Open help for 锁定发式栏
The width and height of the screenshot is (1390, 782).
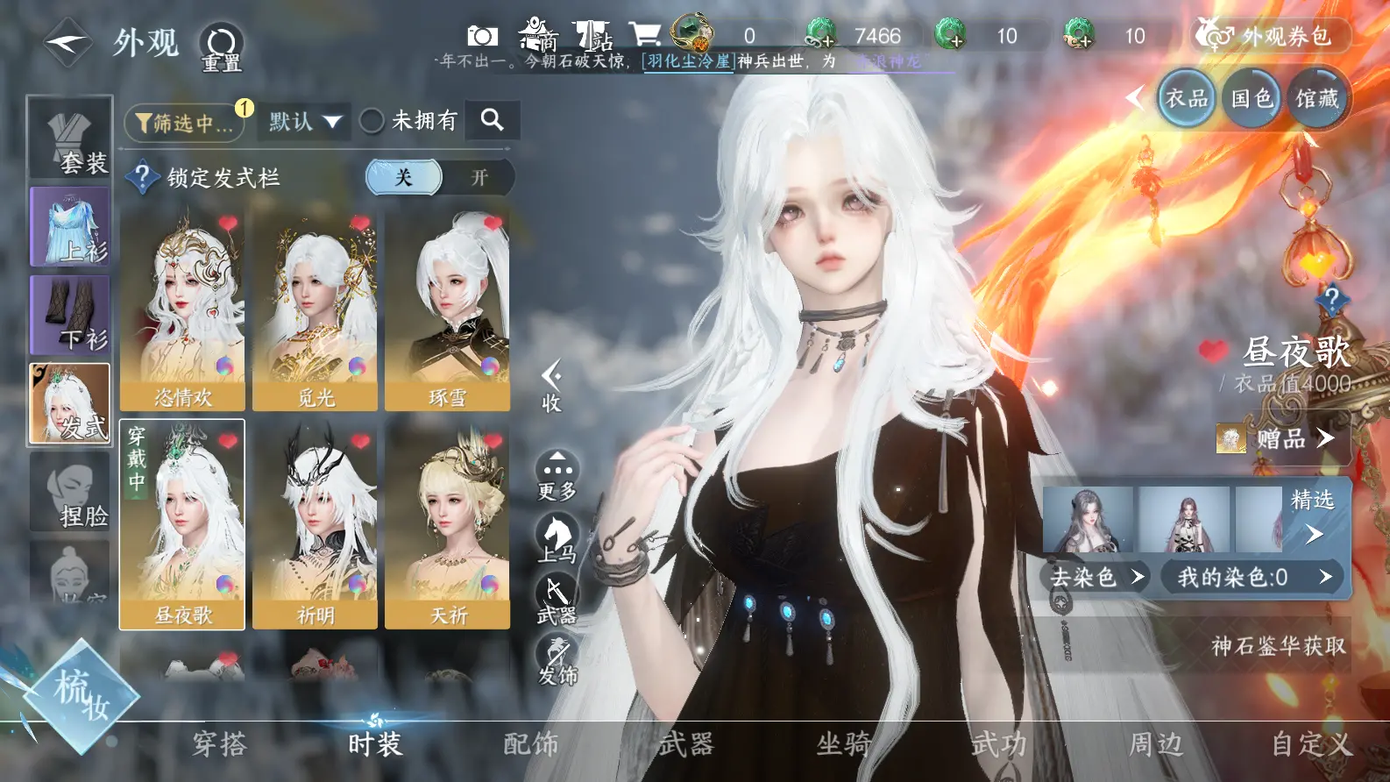click(142, 177)
